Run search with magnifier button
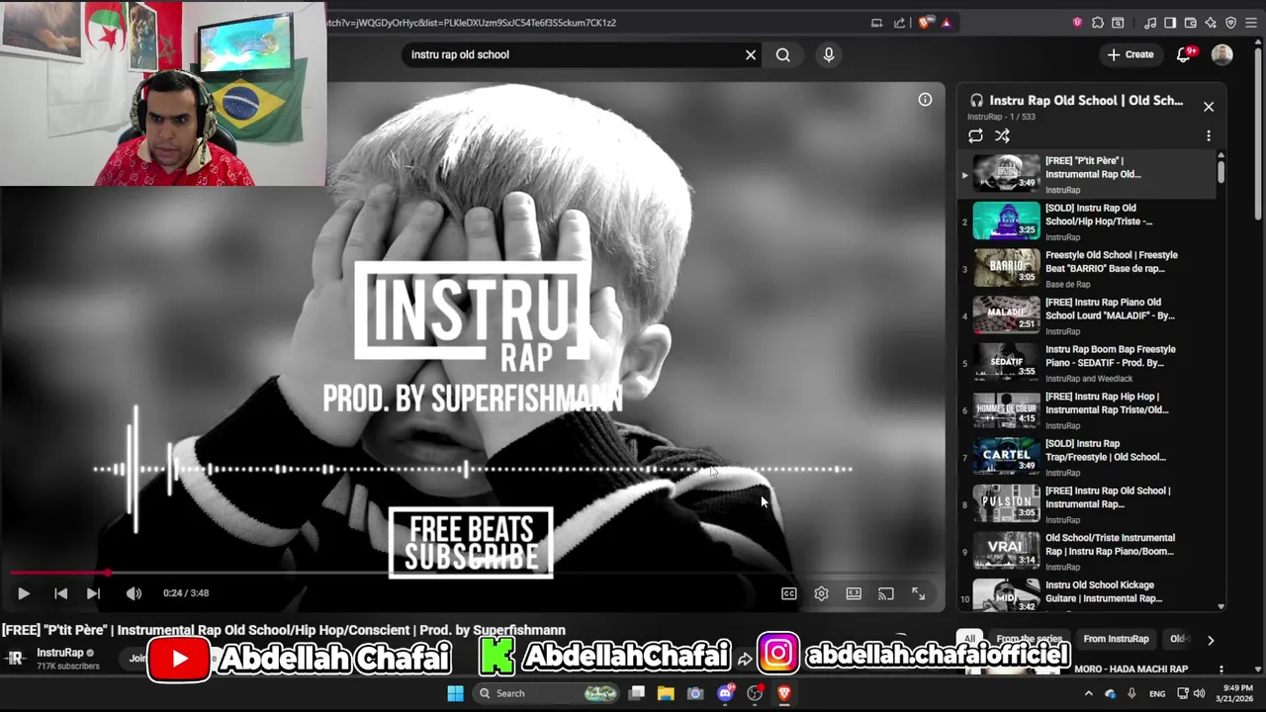The width and height of the screenshot is (1266, 712). point(782,54)
